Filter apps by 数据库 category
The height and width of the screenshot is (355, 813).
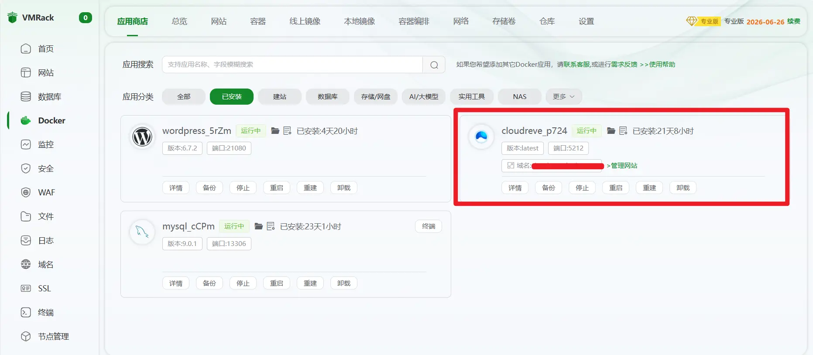pyautogui.click(x=327, y=97)
